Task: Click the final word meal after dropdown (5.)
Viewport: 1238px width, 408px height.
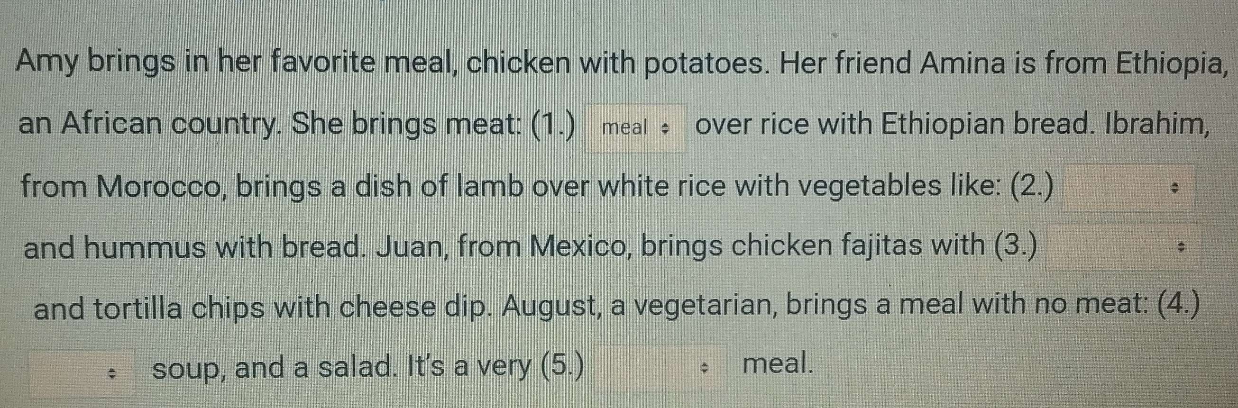Action: pyautogui.click(x=778, y=364)
